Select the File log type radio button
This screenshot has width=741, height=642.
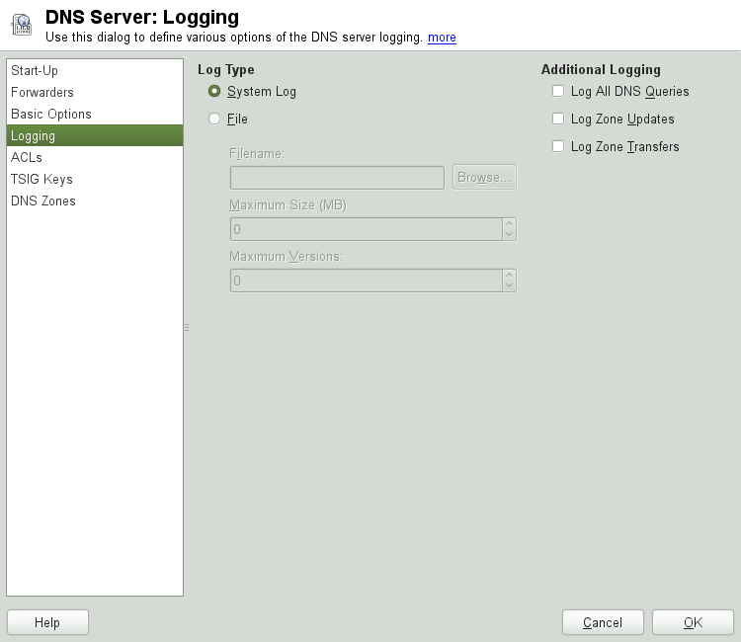[214, 119]
